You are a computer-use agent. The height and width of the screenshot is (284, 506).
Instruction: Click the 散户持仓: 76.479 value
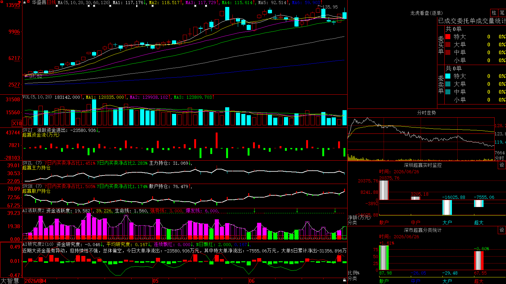(169, 186)
